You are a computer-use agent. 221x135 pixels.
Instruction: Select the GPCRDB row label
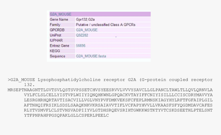pos(57,30)
